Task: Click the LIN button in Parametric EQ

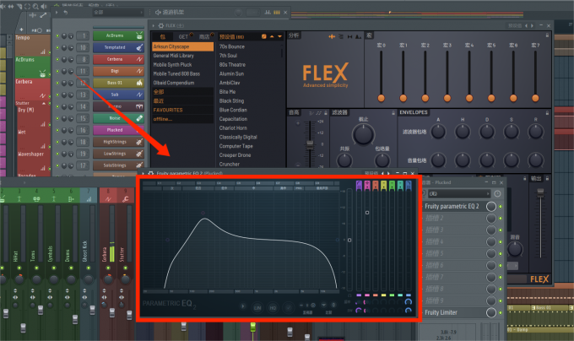Action: point(257,307)
